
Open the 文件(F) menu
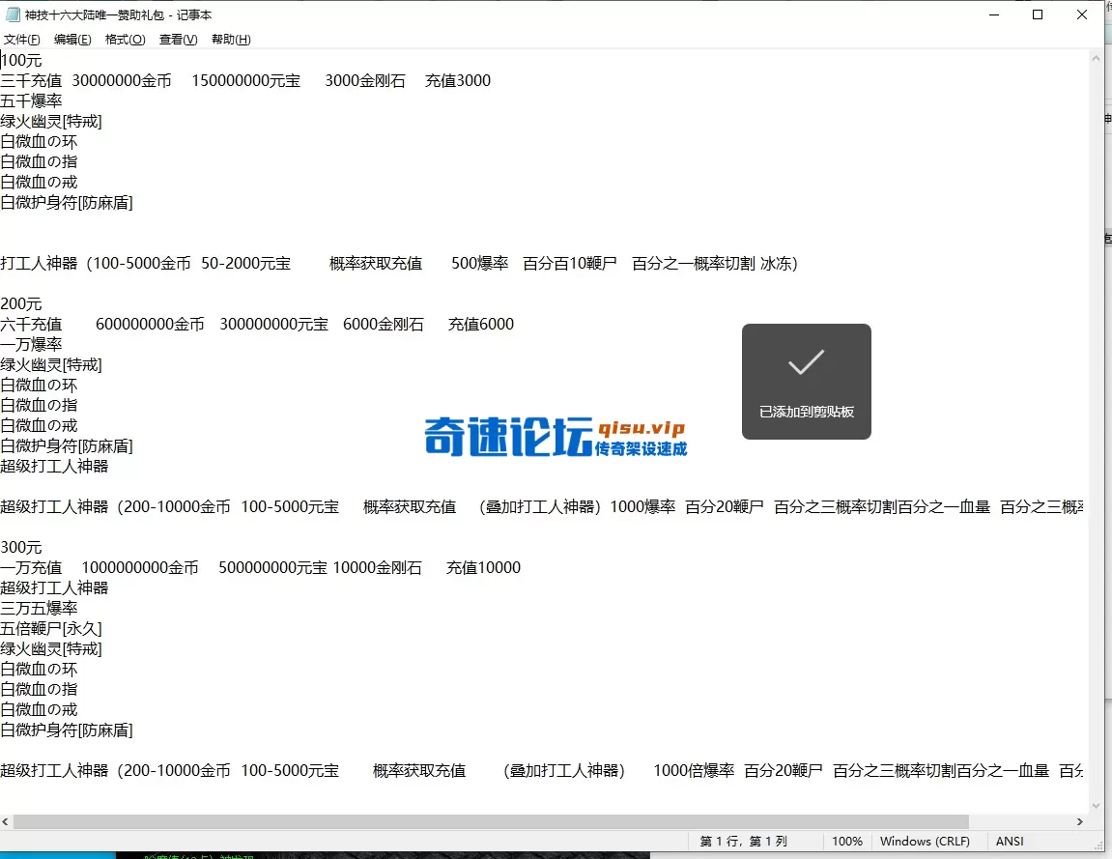(x=22, y=40)
